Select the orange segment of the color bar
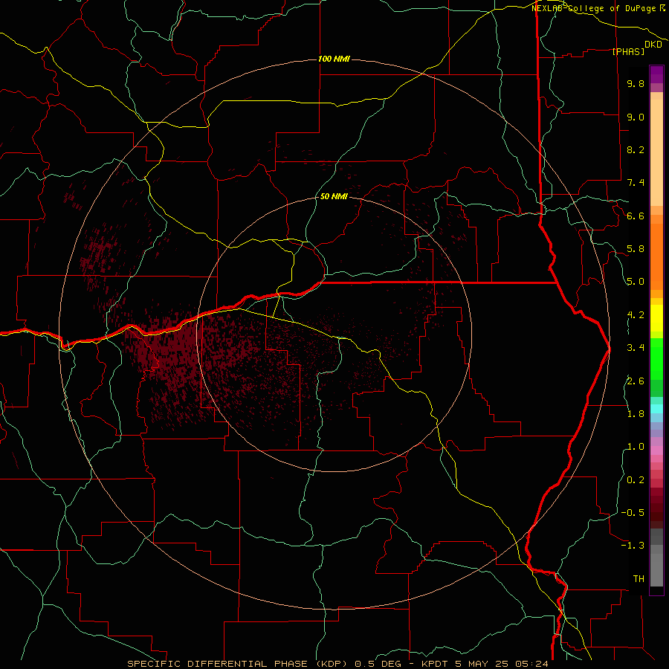The height and width of the screenshot is (669, 669). click(656, 256)
